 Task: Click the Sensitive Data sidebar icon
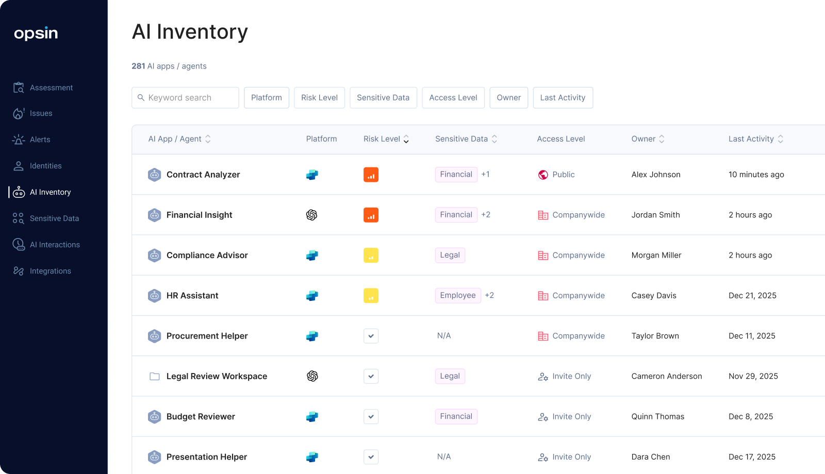coord(19,218)
